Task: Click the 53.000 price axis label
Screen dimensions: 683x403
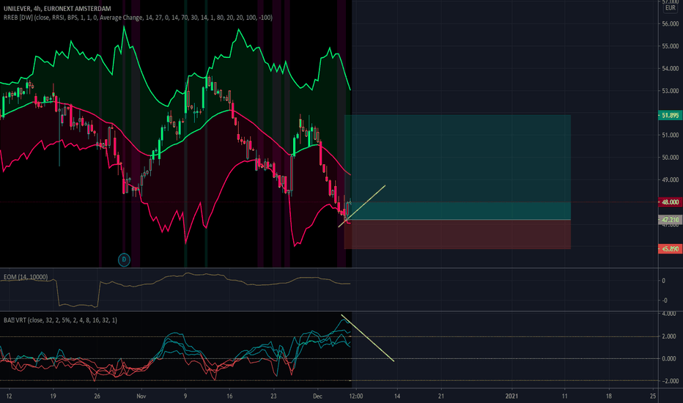Action: [671, 91]
